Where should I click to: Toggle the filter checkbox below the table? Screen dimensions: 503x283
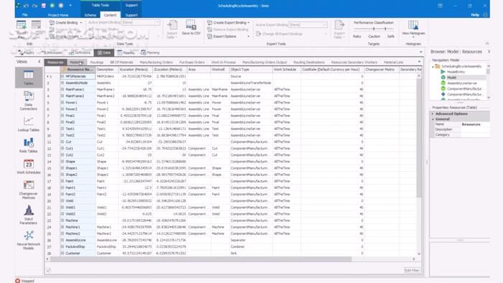pos(48,270)
